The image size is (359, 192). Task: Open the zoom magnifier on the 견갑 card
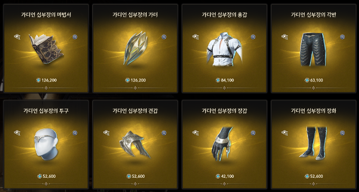point(164,133)
